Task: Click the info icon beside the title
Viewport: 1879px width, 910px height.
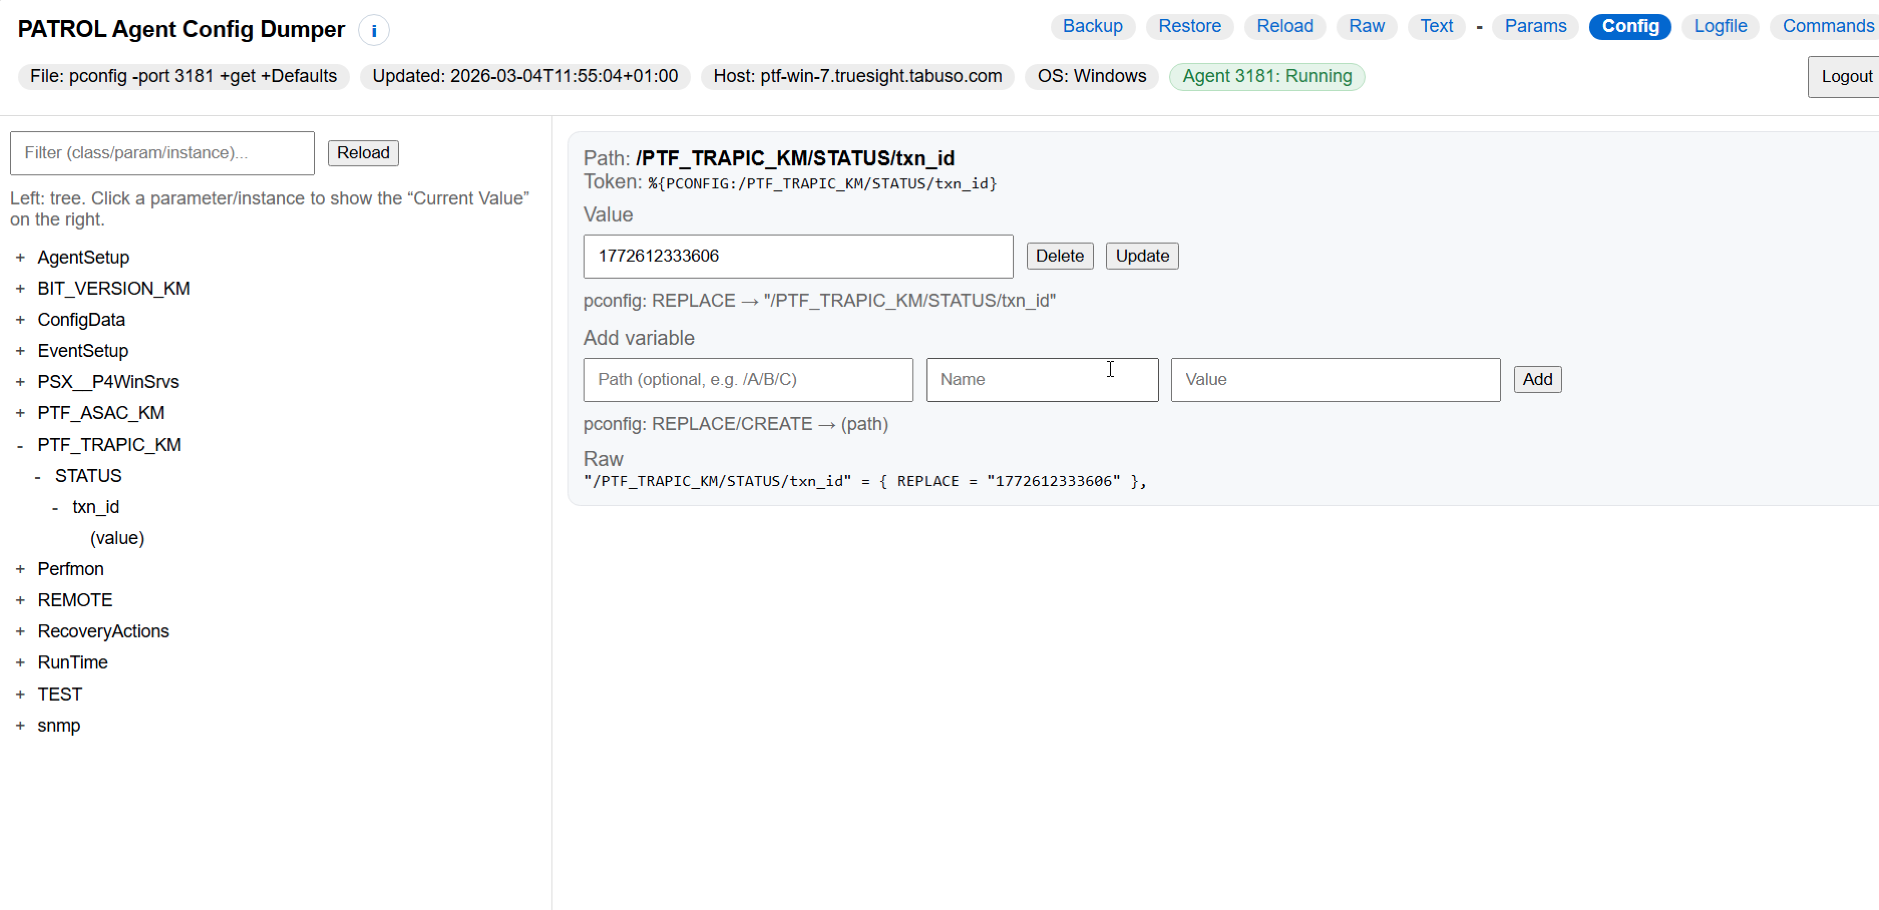Action: (x=373, y=31)
